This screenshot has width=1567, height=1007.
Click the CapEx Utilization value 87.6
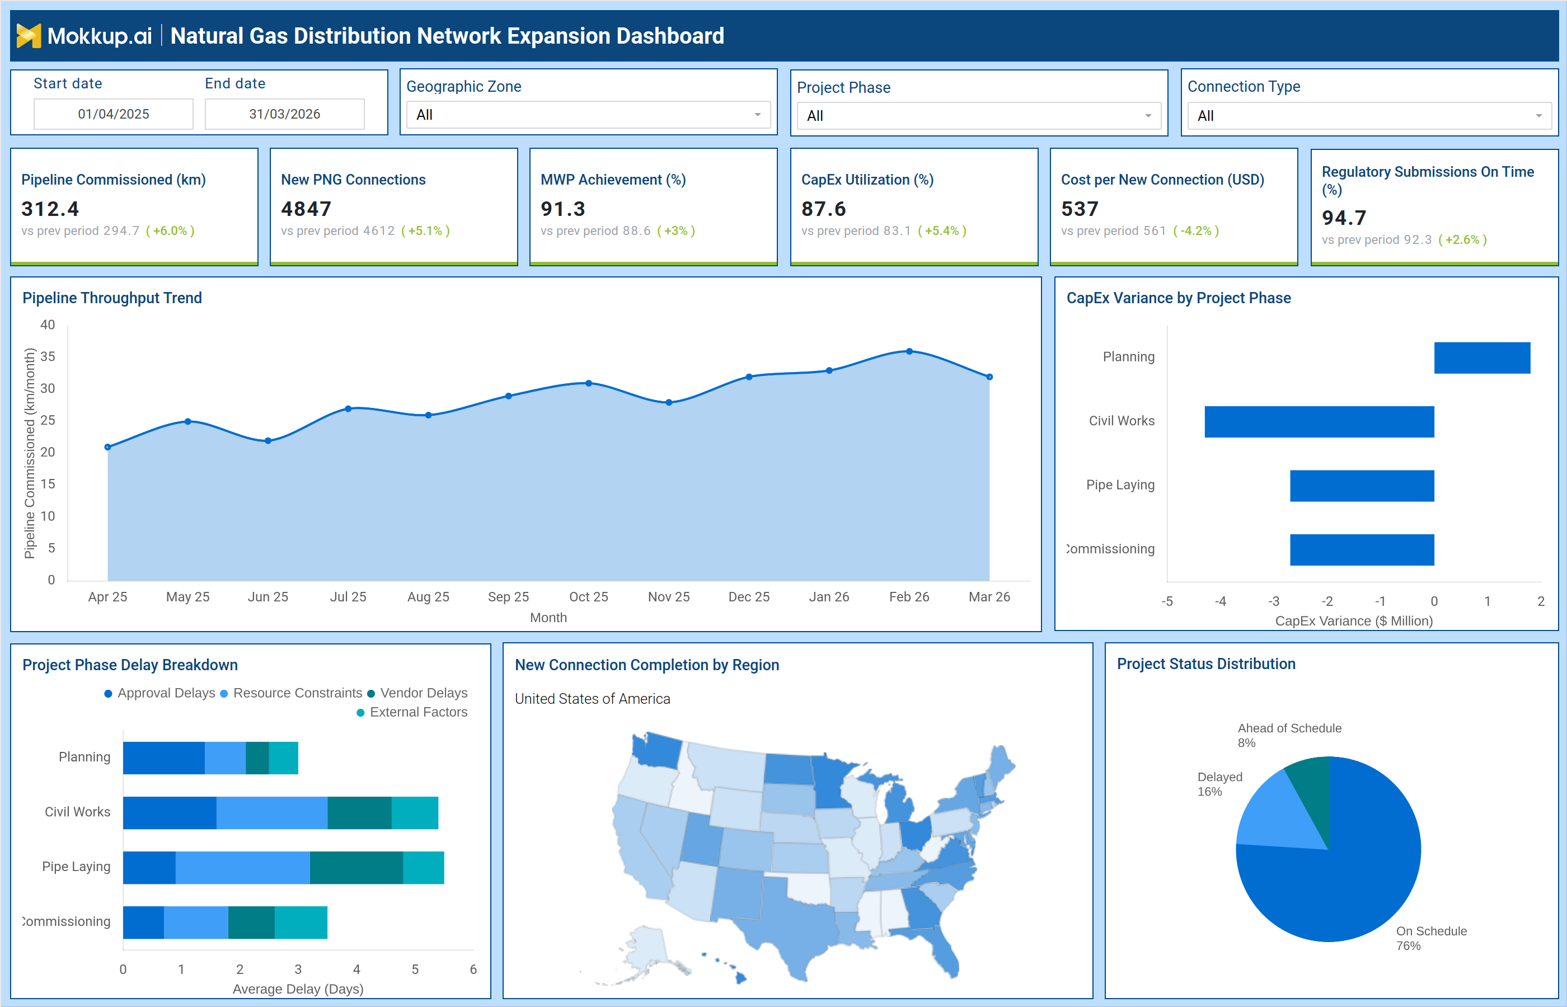point(823,209)
